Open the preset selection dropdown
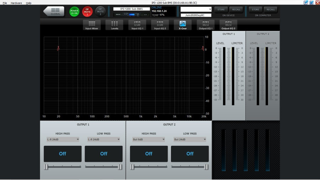 (x=196, y=9)
